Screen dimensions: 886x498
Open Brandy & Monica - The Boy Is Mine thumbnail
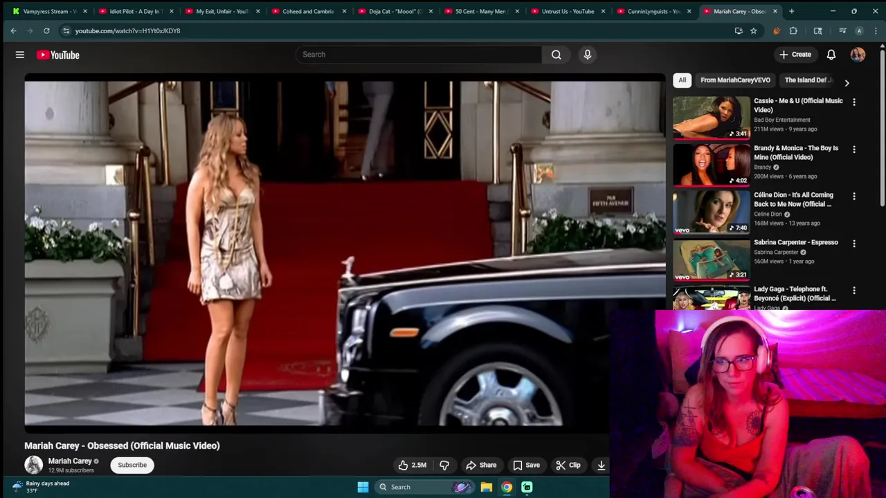[x=712, y=165]
